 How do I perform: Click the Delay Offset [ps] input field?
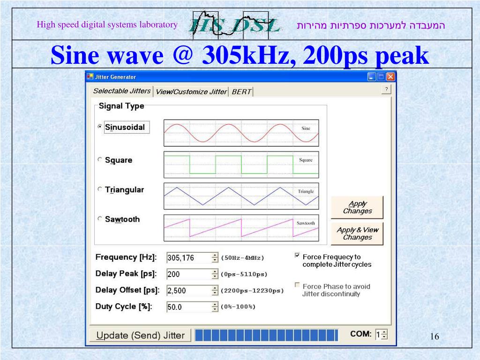click(x=189, y=291)
